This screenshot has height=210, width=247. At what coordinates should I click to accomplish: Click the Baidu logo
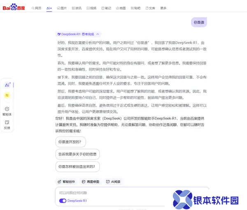click(15, 7)
